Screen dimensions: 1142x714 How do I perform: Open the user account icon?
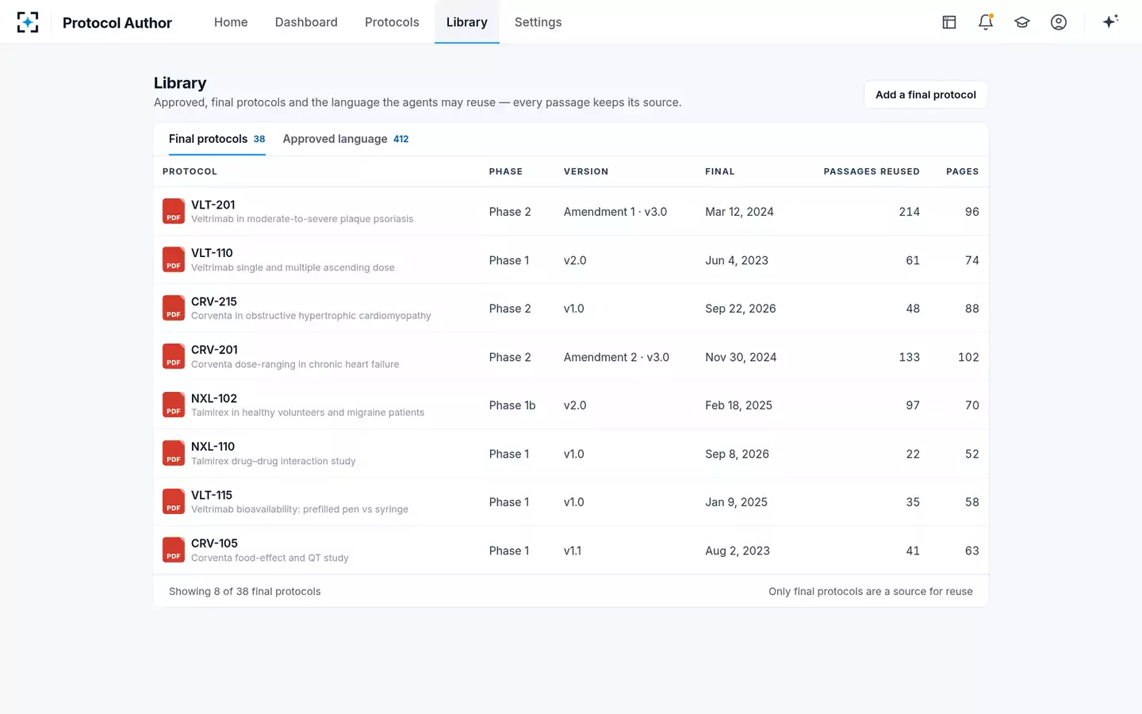pyautogui.click(x=1059, y=22)
